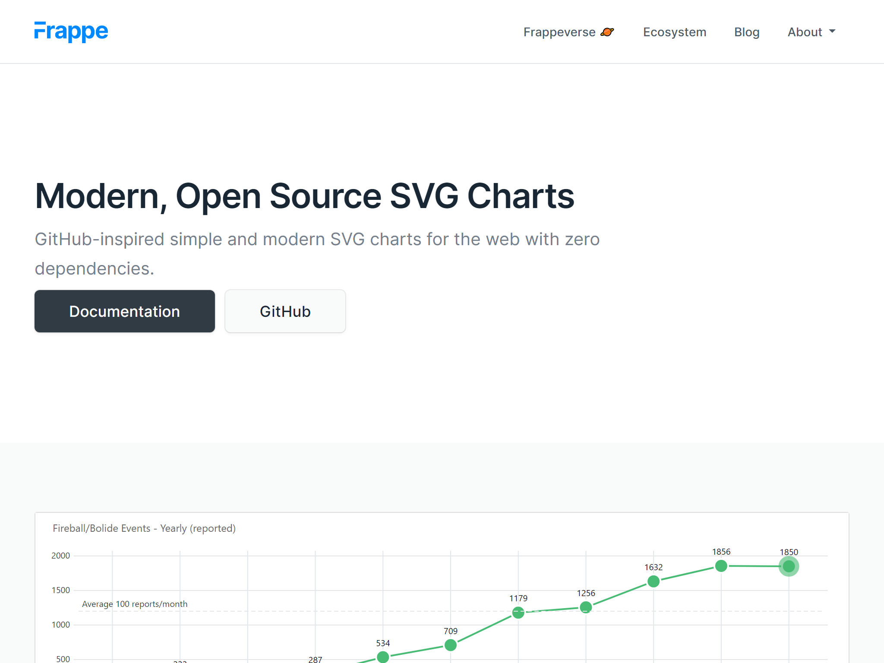Screen dimensions: 884x663
Task: Click the 1000 y-axis label
Action: (60, 625)
